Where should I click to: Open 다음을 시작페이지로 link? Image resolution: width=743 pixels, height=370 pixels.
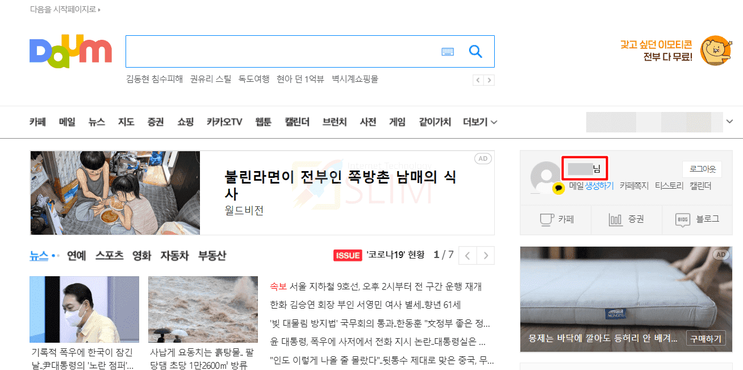[65, 10]
